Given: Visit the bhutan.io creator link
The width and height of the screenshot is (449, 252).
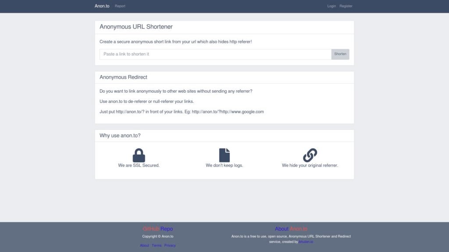Looking at the screenshot, I should click(306, 241).
